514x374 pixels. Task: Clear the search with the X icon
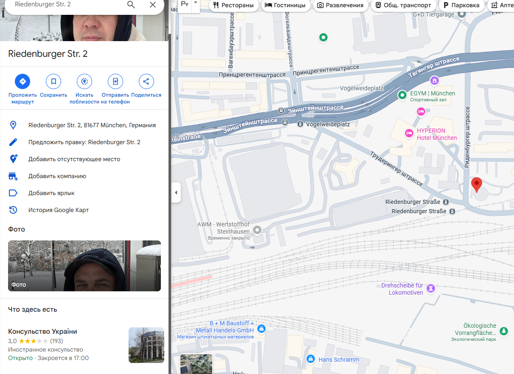click(153, 5)
